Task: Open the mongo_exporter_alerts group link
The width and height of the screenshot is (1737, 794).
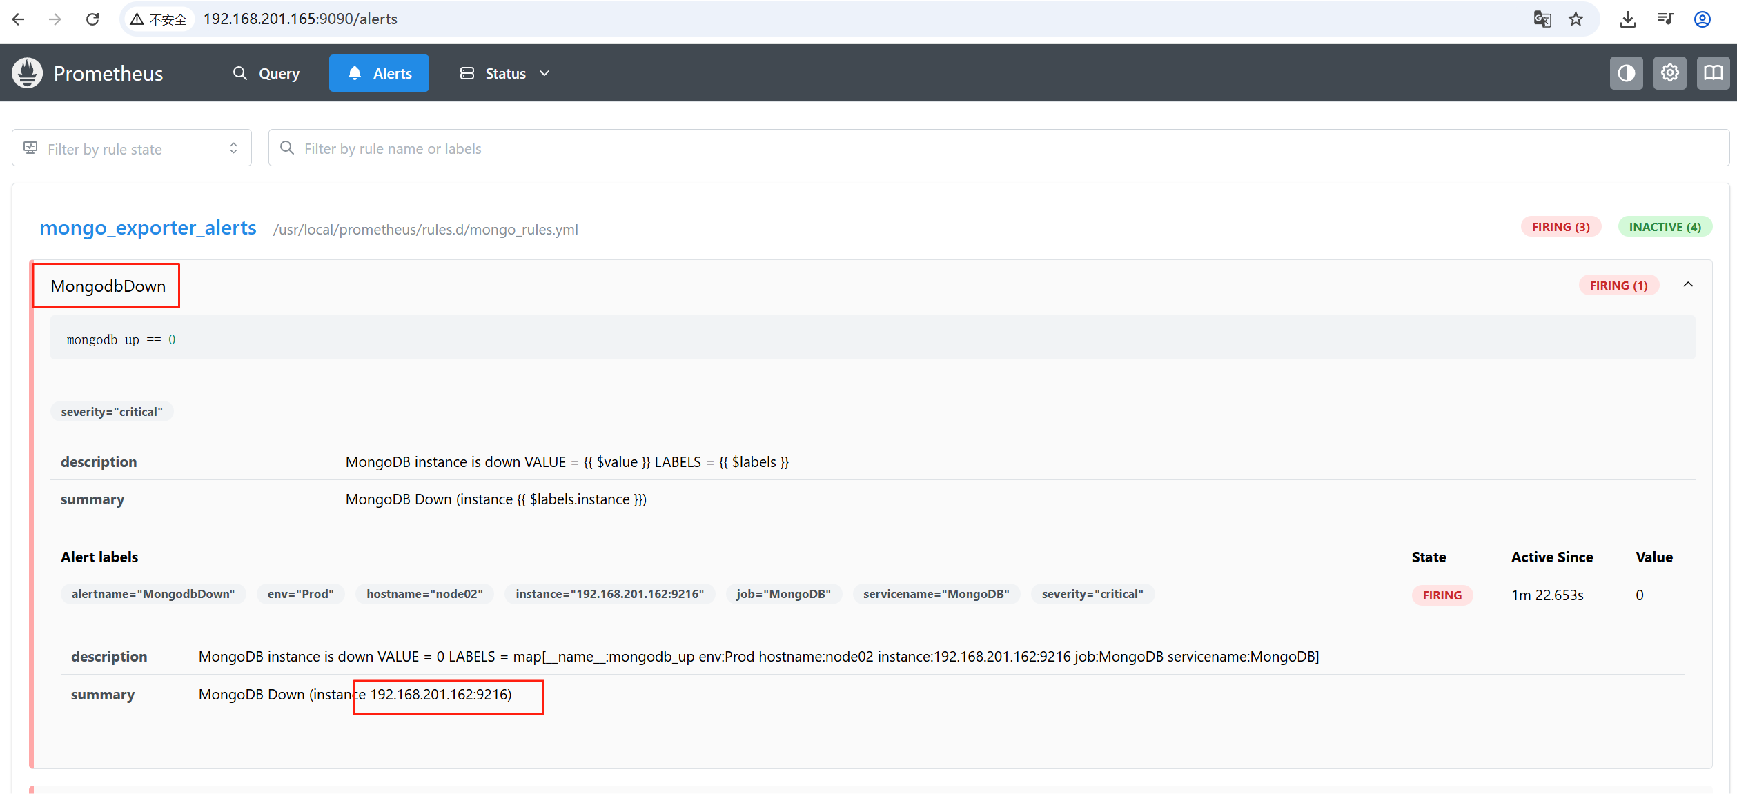Action: 148,228
